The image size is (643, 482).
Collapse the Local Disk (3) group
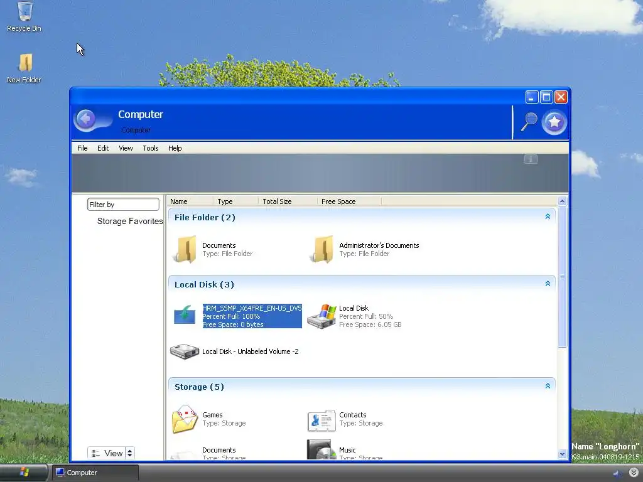[x=548, y=284]
